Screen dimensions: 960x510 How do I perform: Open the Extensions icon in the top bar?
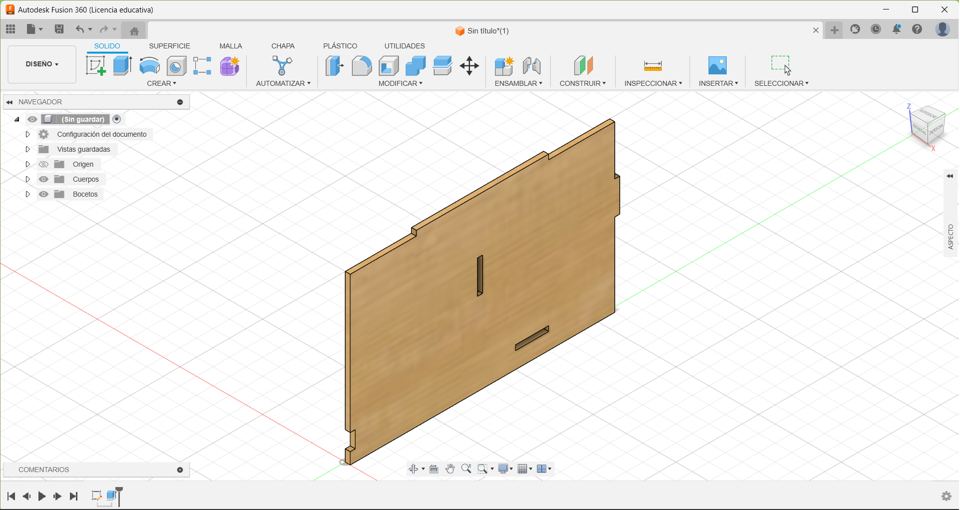pyautogui.click(x=855, y=29)
